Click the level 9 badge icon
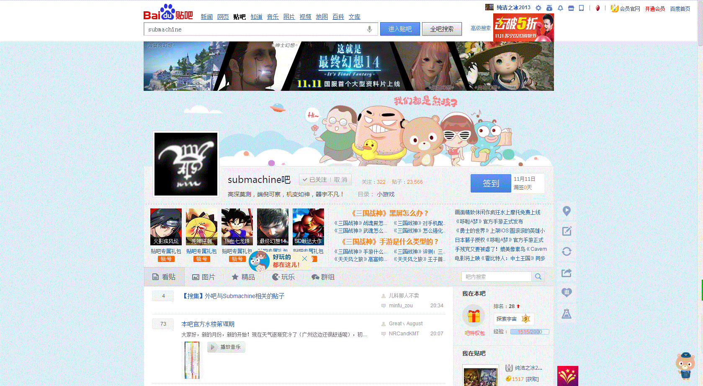The image size is (703, 386). click(x=525, y=319)
